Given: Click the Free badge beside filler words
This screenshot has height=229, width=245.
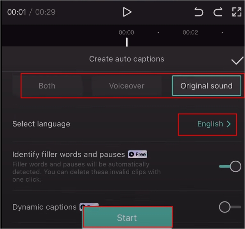Looking at the screenshot, I should coord(137,154).
